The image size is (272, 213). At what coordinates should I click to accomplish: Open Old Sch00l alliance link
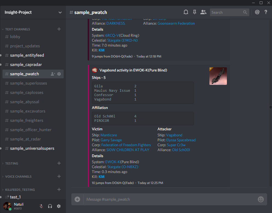coord(181,150)
